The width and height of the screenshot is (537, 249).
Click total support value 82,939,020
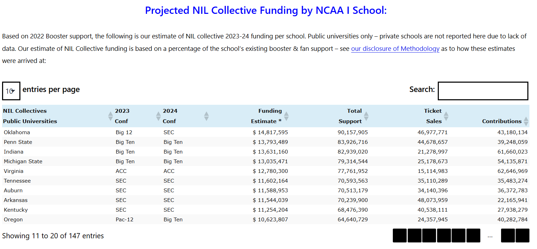[353, 152]
